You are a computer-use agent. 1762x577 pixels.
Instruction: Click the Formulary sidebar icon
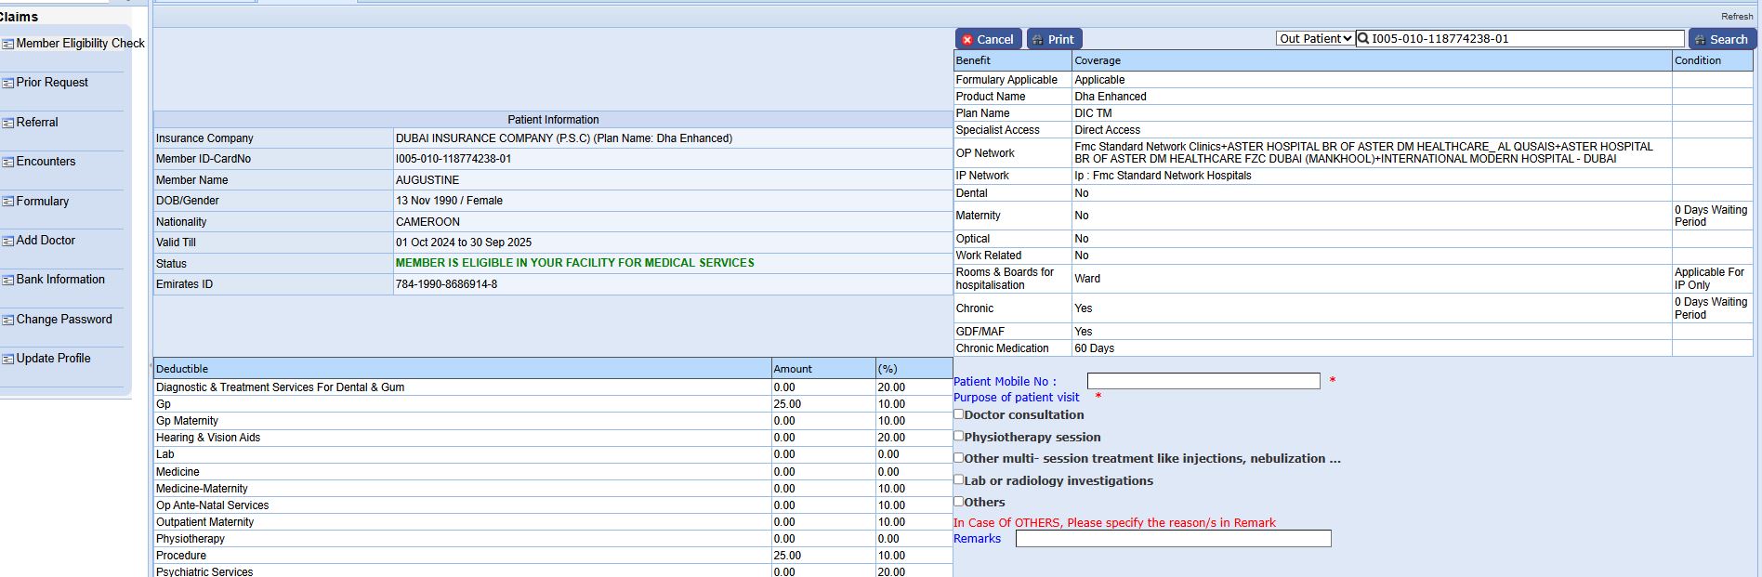pos(8,202)
